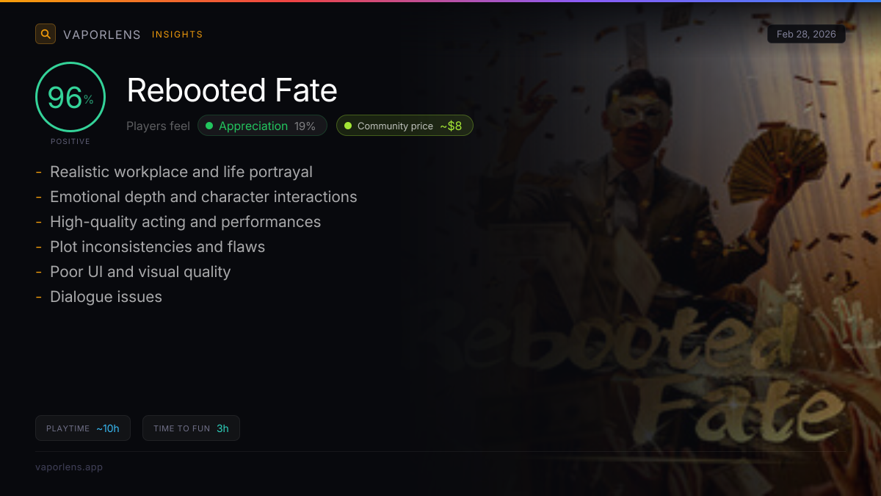The height and width of the screenshot is (496, 881).
Task: Click the Community price green dot
Action: click(x=348, y=126)
